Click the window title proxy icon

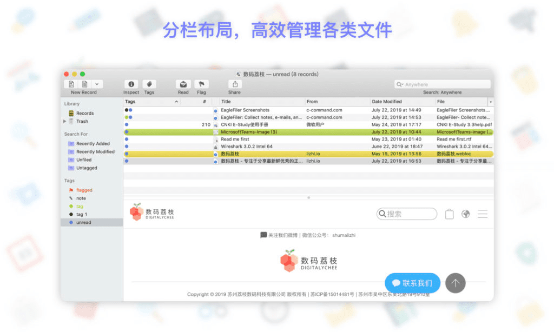(x=239, y=74)
